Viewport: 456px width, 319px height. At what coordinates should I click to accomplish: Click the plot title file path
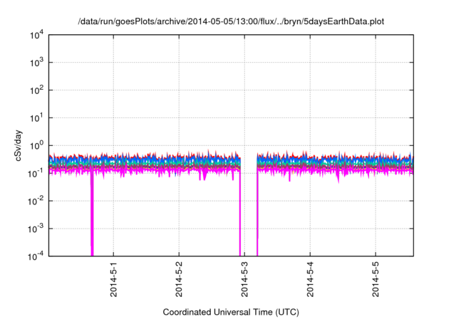pyautogui.click(x=231, y=21)
